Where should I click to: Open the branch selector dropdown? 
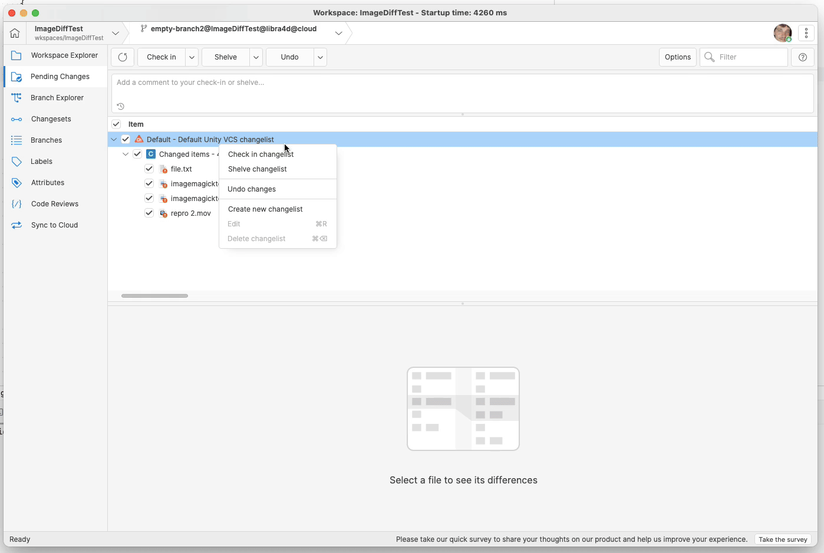[339, 33]
